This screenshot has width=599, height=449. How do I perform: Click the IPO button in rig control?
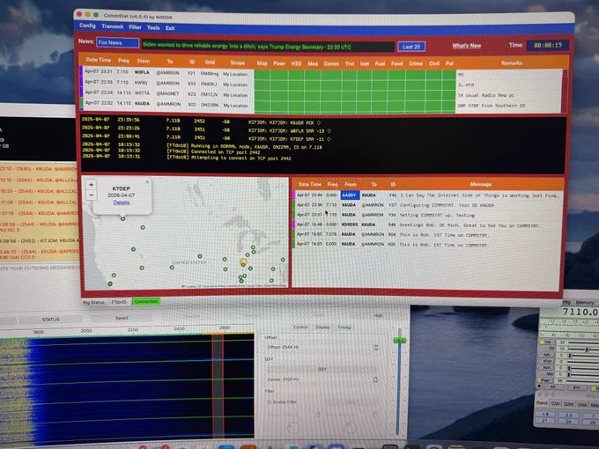pyautogui.click(x=576, y=388)
